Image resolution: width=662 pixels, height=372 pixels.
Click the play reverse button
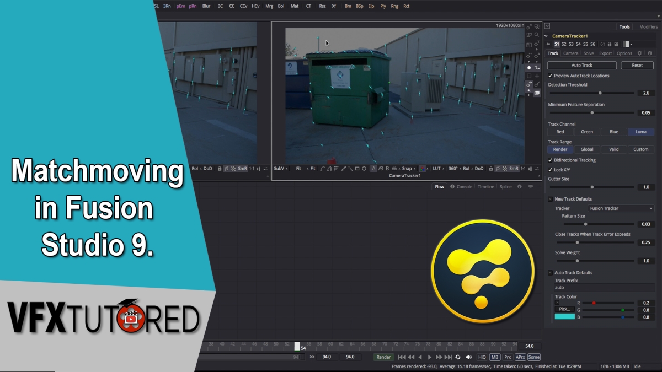tap(420, 357)
